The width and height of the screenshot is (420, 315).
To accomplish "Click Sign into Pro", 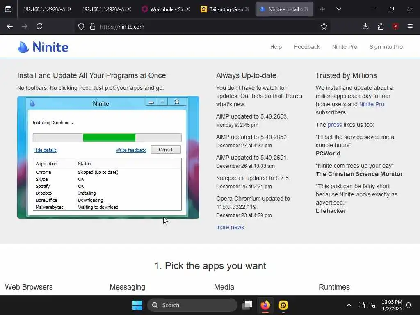I will click(x=386, y=47).
